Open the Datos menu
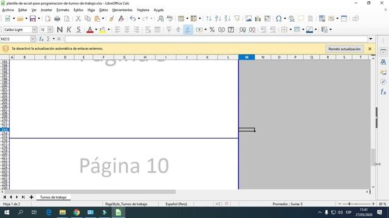The height and width of the screenshot is (218, 389). coord(103,10)
